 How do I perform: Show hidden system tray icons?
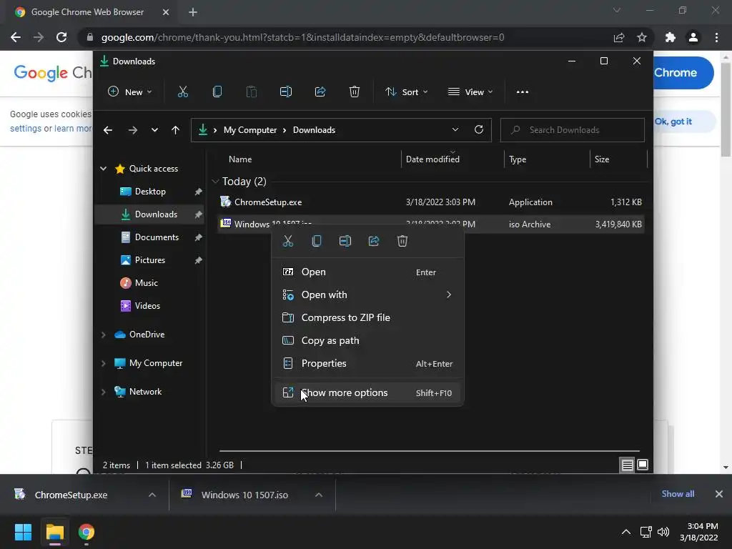626,532
